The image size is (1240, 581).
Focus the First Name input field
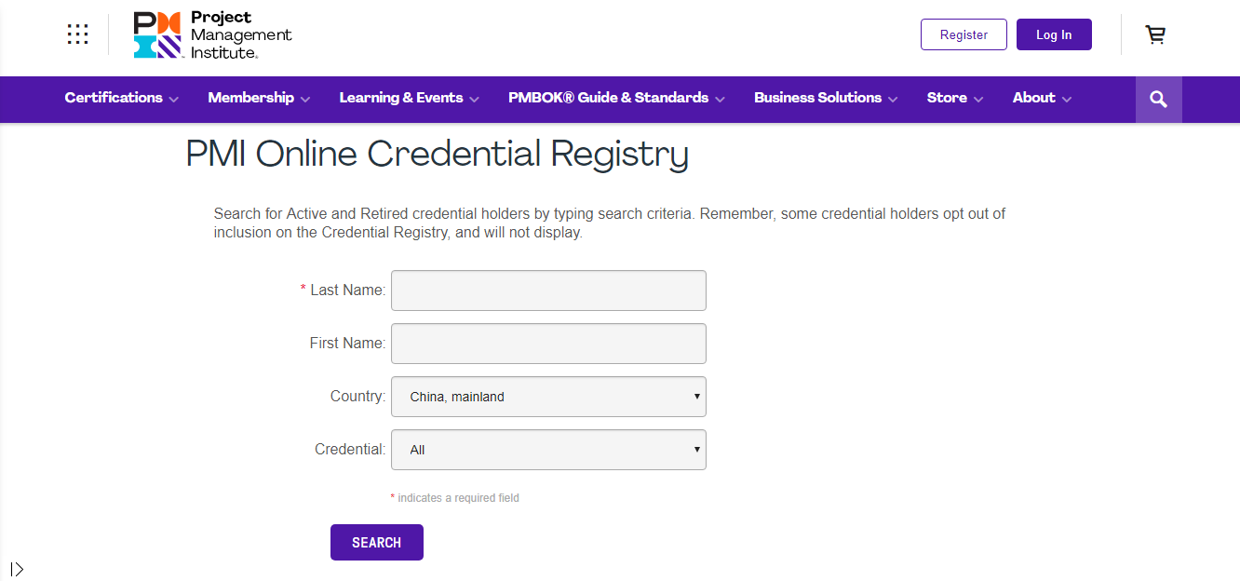pyautogui.click(x=548, y=344)
